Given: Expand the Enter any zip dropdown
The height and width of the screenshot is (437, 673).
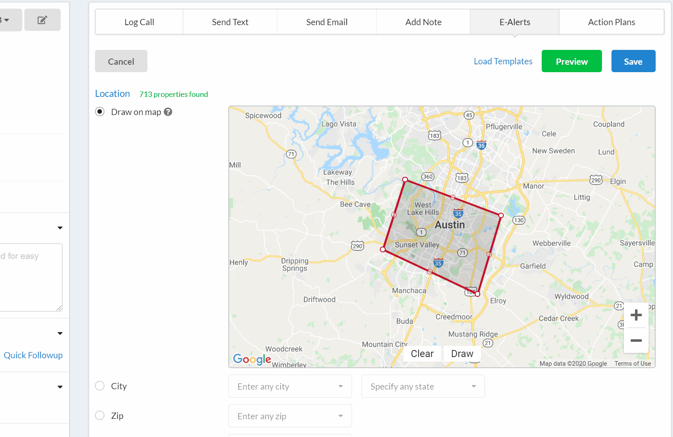Looking at the screenshot, I should point(290,416).
